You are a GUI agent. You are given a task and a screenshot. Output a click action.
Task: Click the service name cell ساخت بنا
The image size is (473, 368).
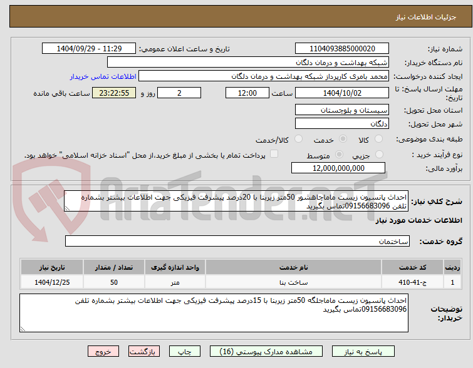click(294, 282)
